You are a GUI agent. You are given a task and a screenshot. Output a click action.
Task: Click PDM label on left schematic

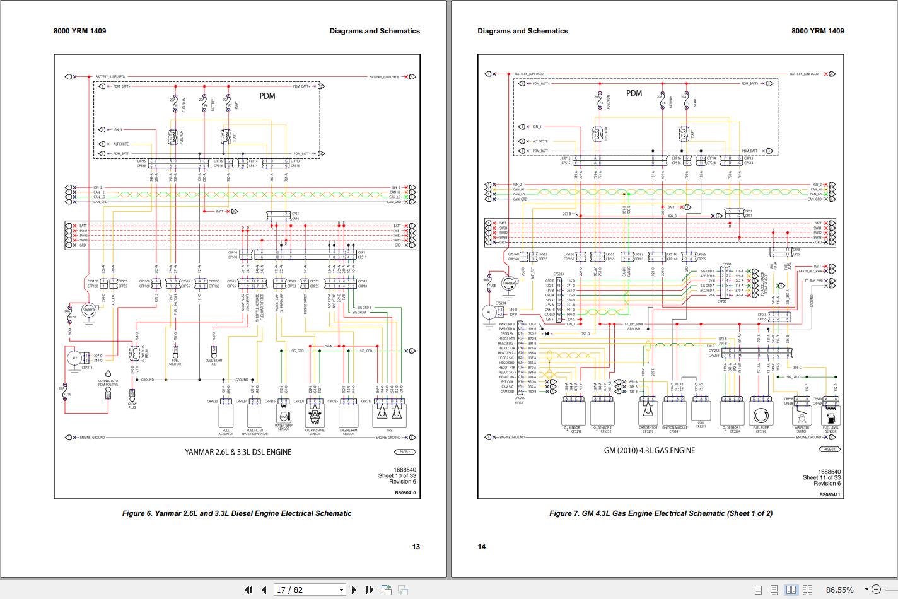tap(267, 96)
